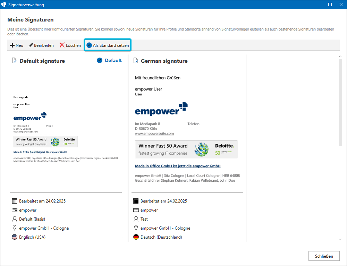Click the German signature document icon
This screenshot has width=347, height=266.
tap(136, 60)
